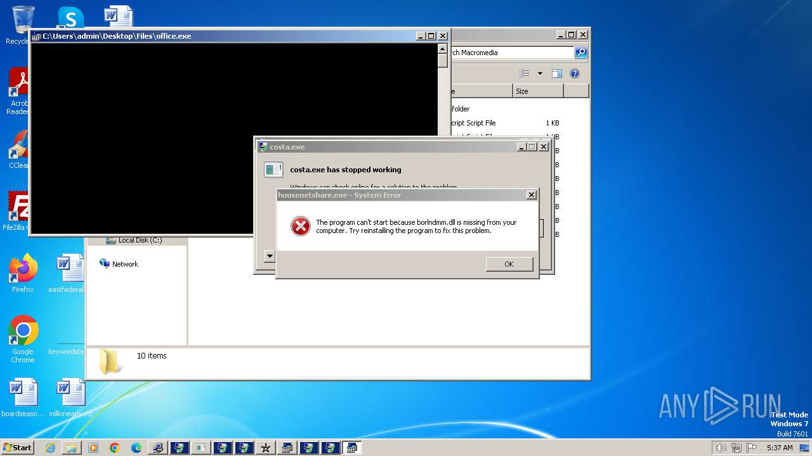Open the Start menu
Viewport: 812px width, 456px height.
(17, 448)
